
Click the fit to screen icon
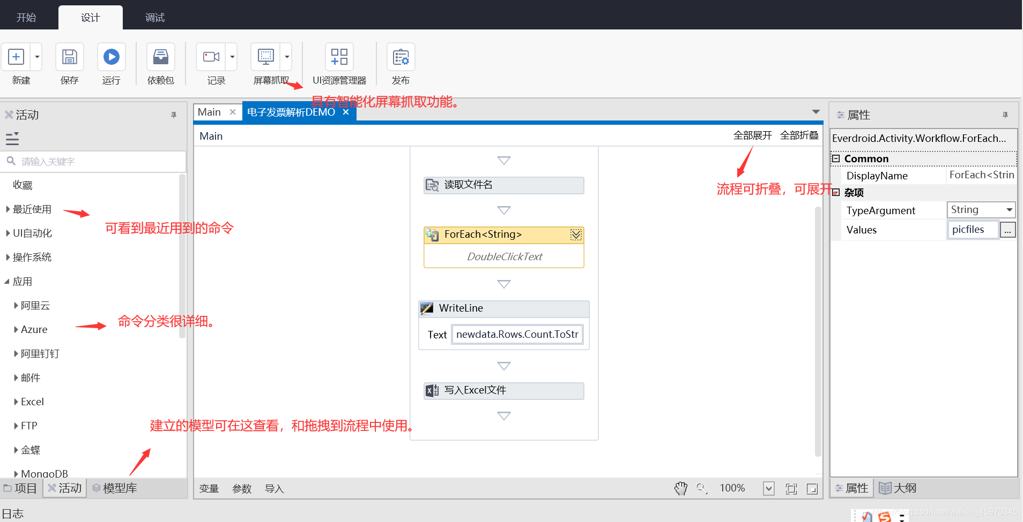[791, 488]
